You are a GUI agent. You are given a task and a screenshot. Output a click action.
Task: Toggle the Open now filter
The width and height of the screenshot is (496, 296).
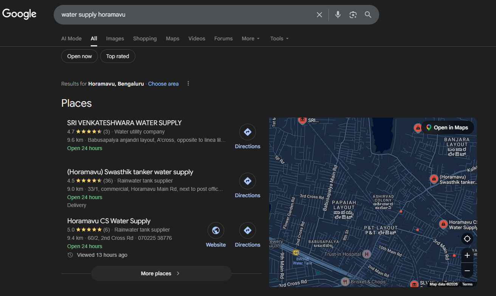pos(79,56)
